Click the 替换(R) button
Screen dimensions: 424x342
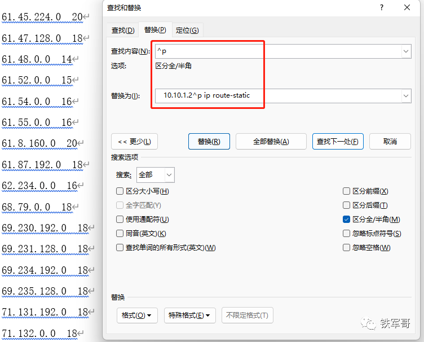(x=209, y=142)
